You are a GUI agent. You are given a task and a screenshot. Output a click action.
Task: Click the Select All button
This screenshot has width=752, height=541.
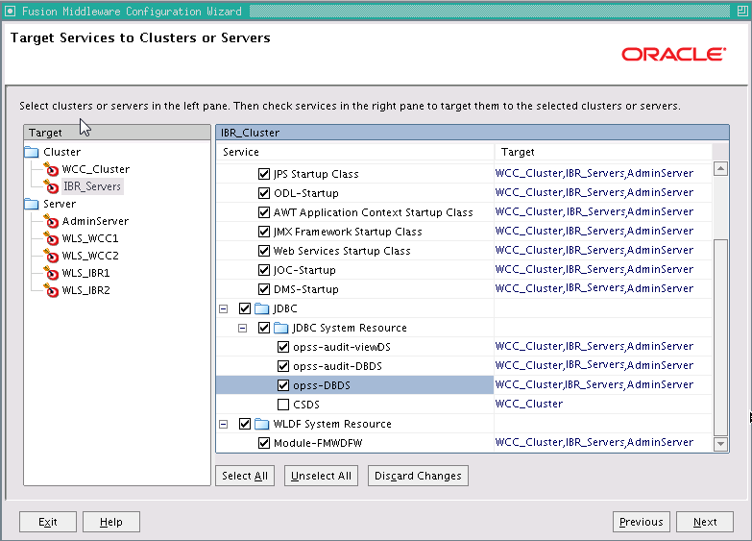pos(245,476)
